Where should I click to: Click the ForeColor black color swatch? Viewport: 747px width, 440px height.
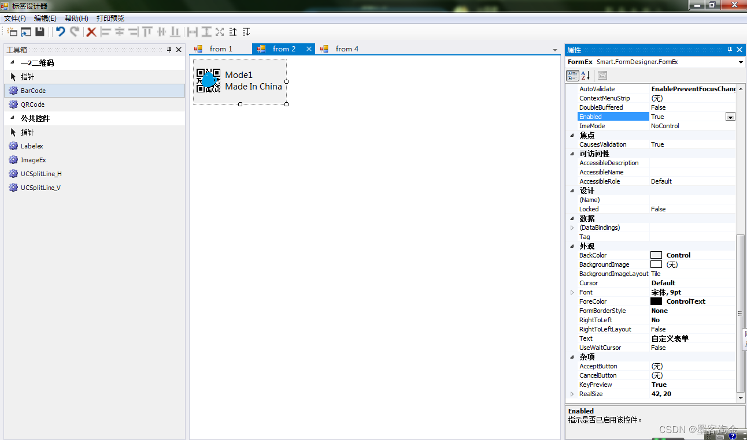[656, 301]
